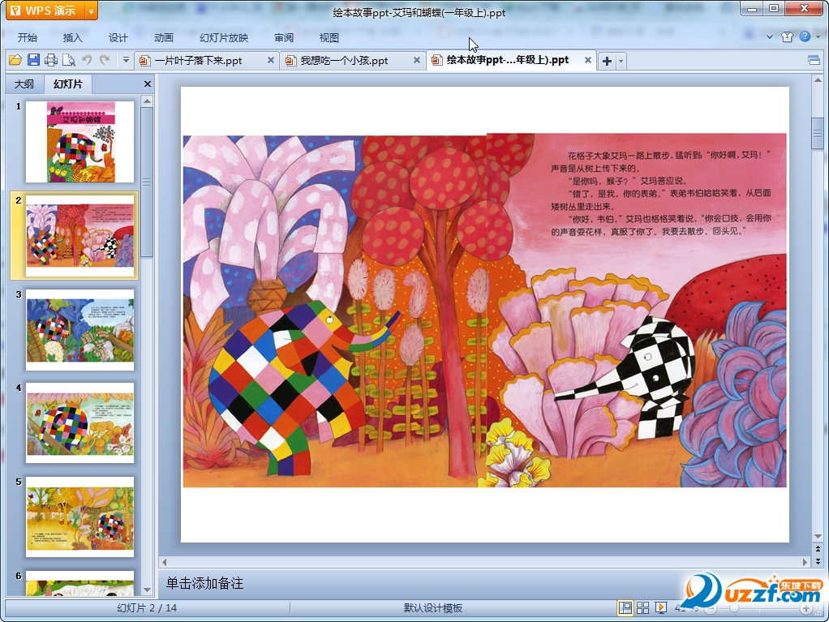Click the story text paragraph on the slide

[661, 193]
